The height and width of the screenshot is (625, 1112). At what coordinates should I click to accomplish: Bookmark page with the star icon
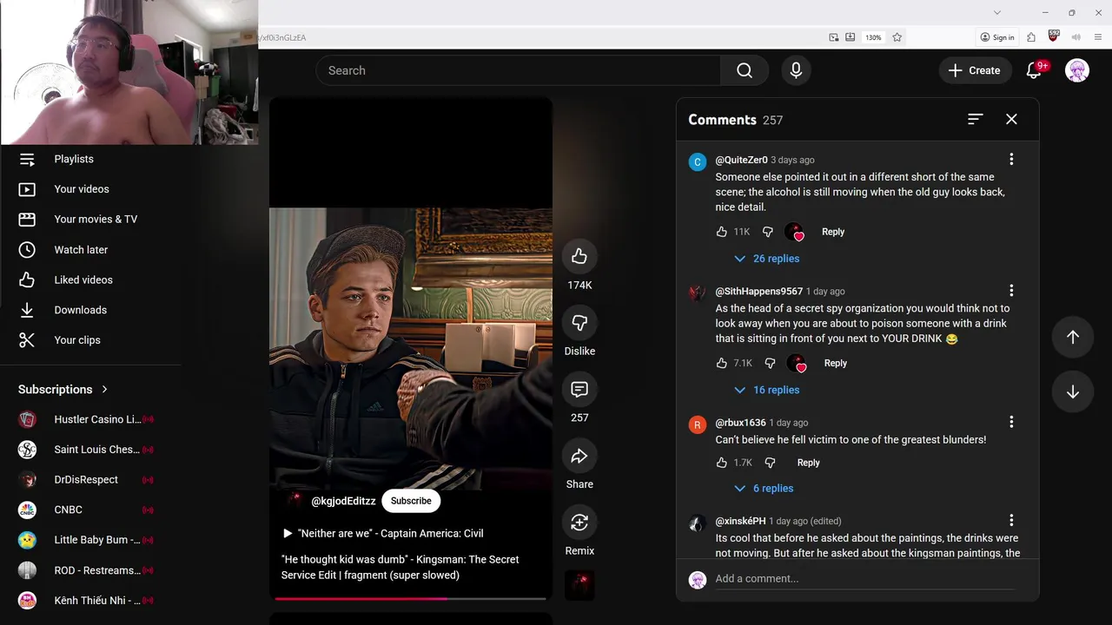coord(897,37)
